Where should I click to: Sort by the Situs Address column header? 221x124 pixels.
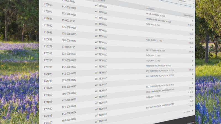click(x=150, y=9)
